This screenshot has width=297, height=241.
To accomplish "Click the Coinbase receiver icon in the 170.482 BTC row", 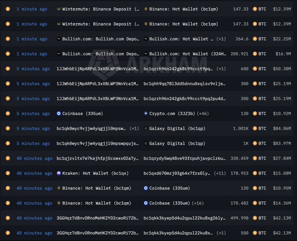I will [x=146, y=203].
